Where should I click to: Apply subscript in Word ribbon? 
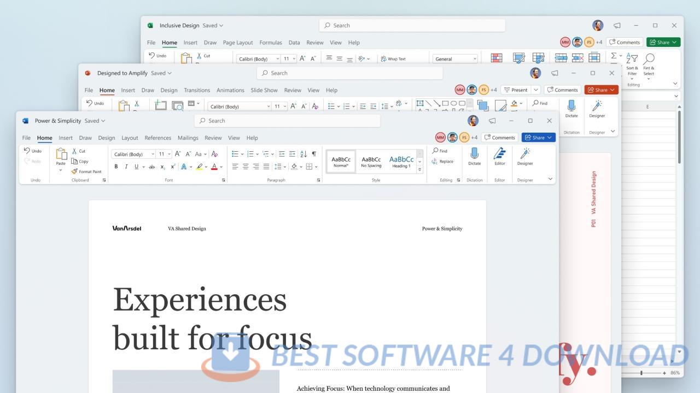click(163, 166)
